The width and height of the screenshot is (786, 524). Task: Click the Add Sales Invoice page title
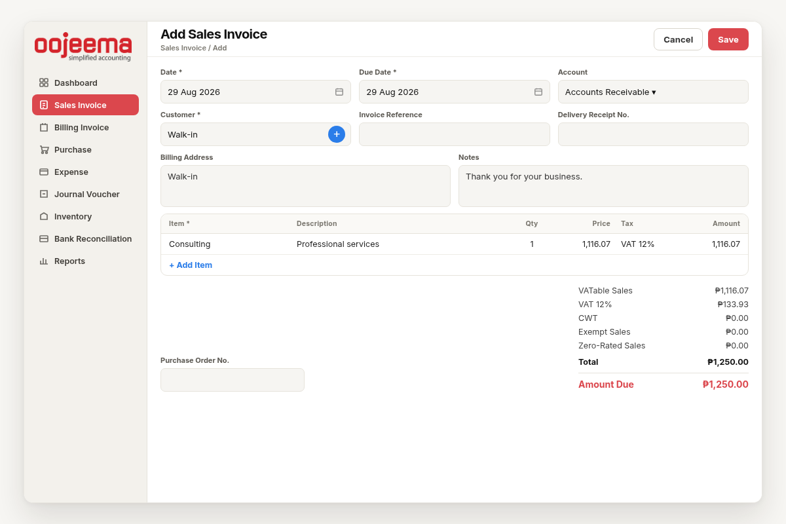click(214, 34)
